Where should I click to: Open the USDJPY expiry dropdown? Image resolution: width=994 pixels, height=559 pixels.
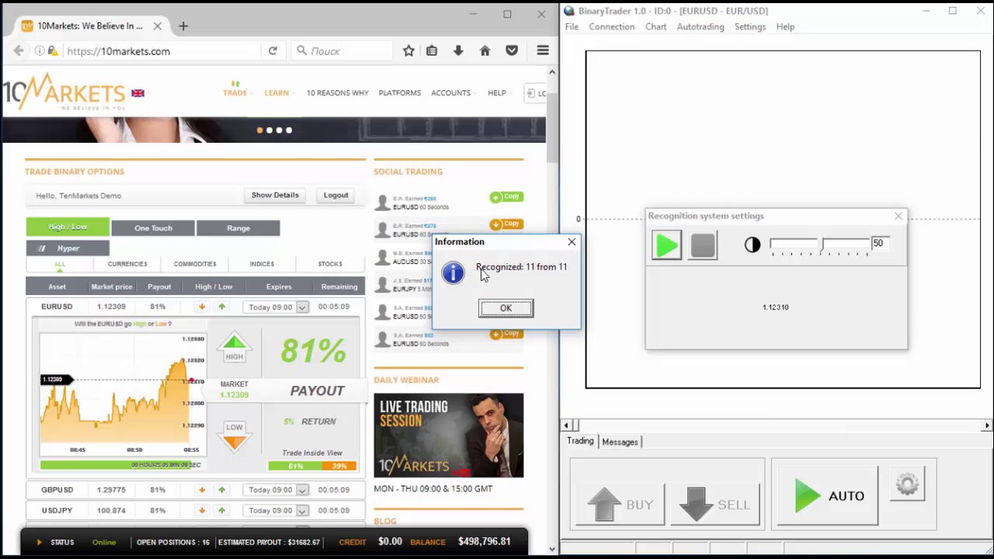pyautogui.click(x=276, y=511)
